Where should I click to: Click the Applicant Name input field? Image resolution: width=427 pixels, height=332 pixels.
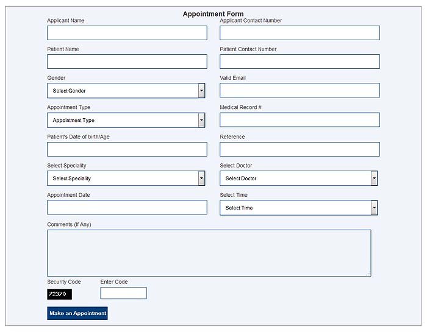coord(127,33)
